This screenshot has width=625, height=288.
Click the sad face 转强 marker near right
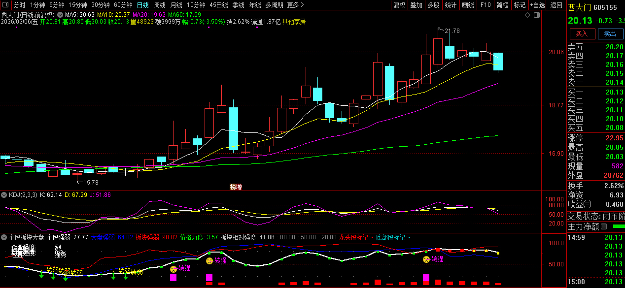[426, 259]
